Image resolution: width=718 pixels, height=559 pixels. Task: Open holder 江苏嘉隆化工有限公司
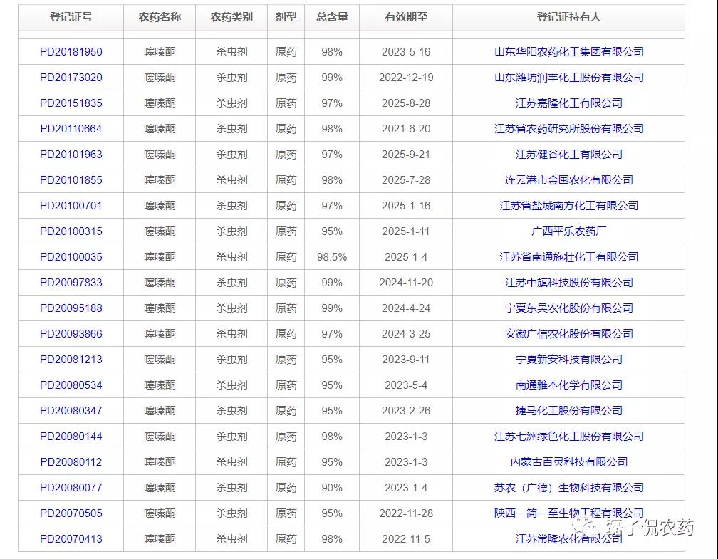click(x=568, y=103)
